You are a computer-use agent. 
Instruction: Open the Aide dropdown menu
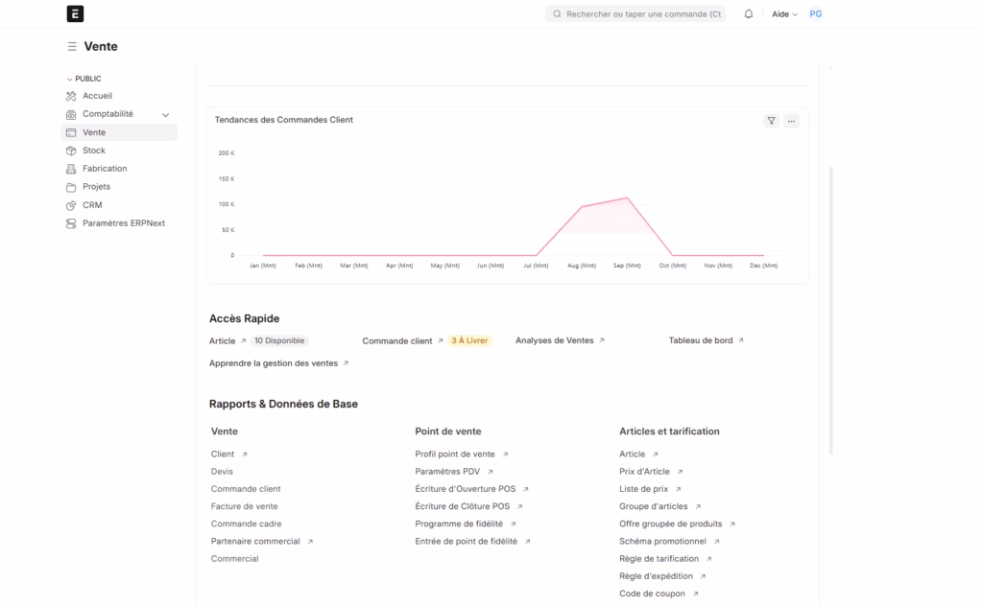click(780, 13)
